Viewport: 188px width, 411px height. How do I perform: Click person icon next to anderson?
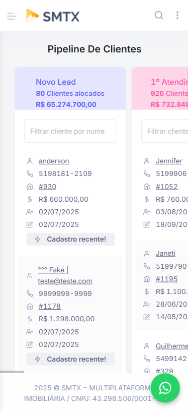coord(30,161)
